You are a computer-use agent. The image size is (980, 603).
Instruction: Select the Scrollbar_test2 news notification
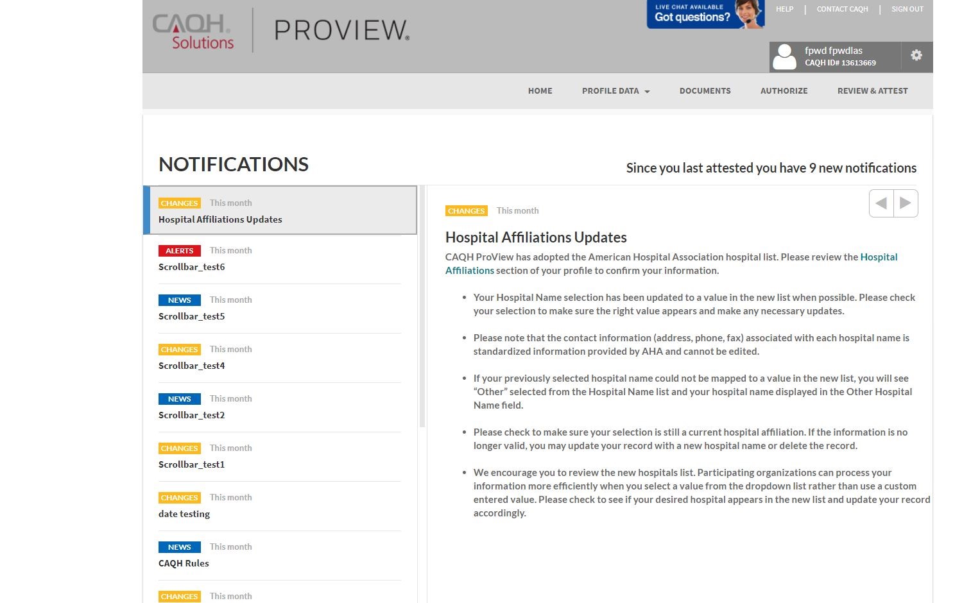click(280, 407)
